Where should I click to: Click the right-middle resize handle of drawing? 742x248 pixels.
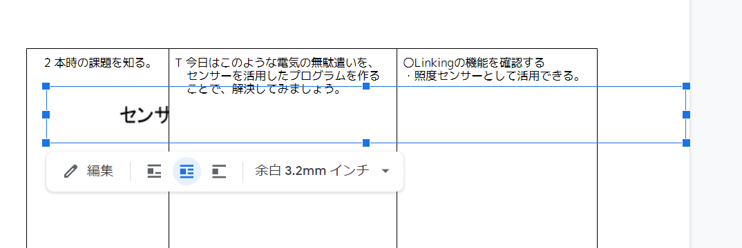(x=686, y=114)
